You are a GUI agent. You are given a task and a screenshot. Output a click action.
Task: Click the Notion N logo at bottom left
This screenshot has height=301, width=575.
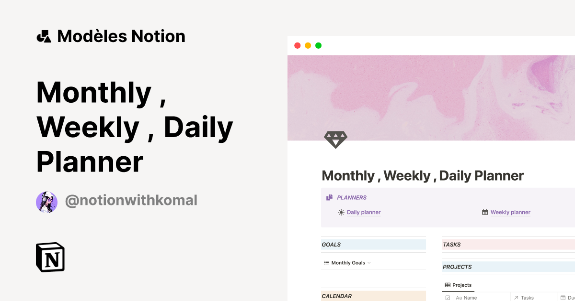tap(49, 258)
